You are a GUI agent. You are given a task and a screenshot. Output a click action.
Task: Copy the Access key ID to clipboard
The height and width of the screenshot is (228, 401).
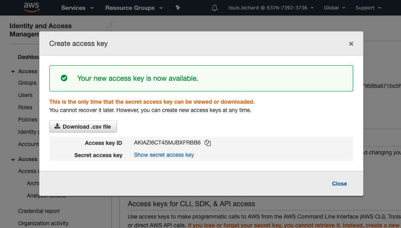[208, 143]
